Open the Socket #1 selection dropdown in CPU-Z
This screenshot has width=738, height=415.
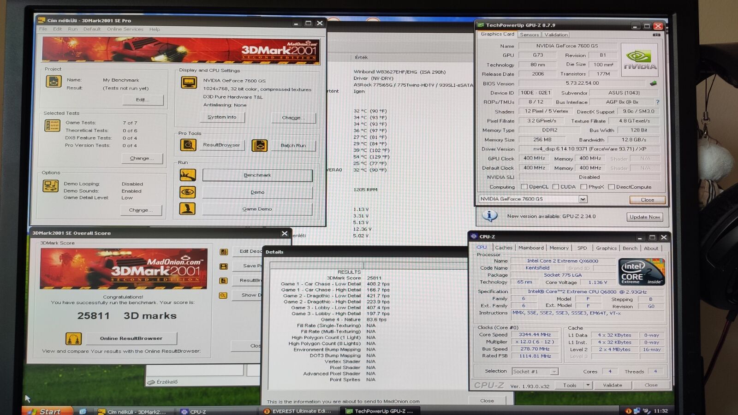point(554,372)
